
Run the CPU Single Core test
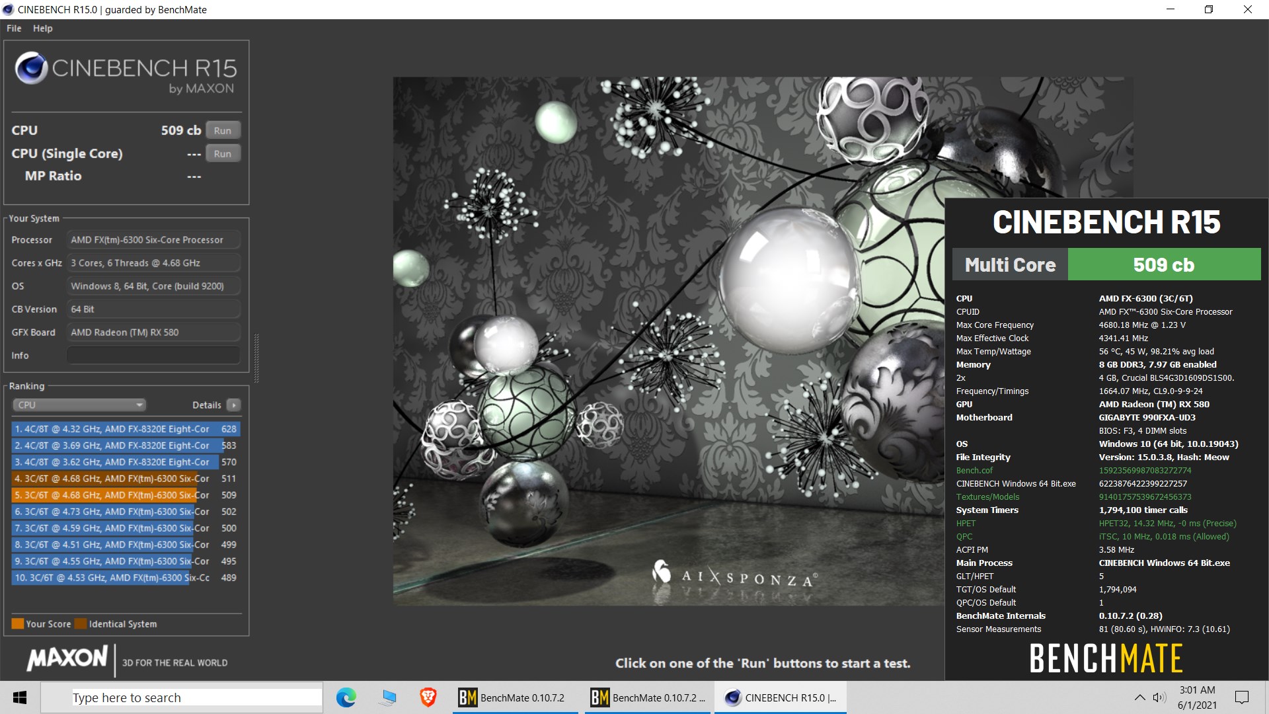[x=223, y=153]
